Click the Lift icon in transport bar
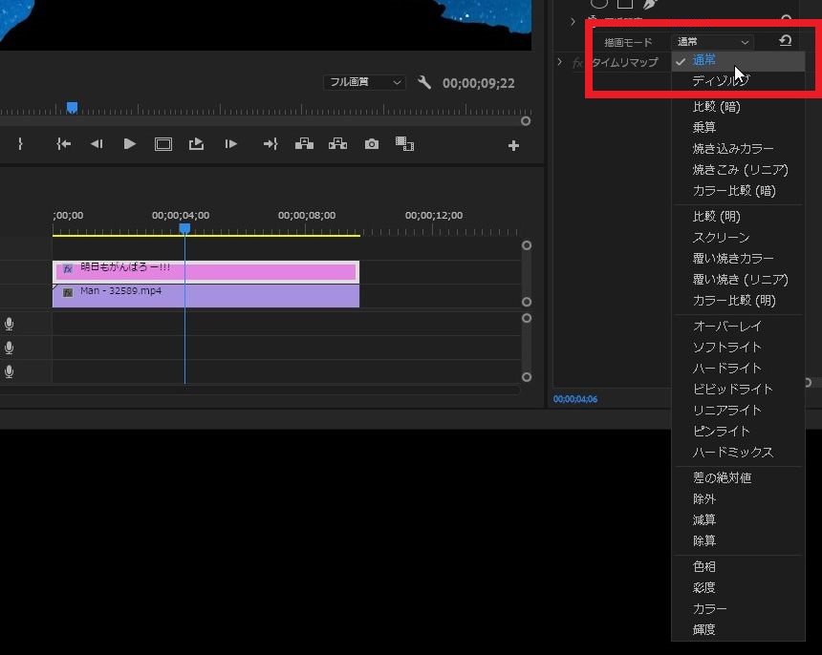822x655 pixels. click(x=304, y=144)
